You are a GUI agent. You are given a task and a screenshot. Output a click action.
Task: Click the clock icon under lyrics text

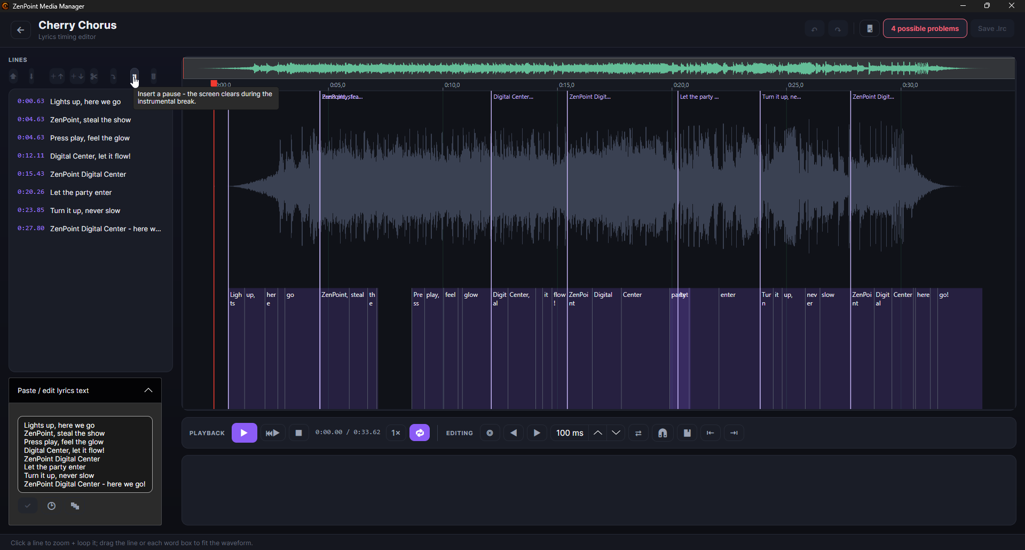click(52, 506)
